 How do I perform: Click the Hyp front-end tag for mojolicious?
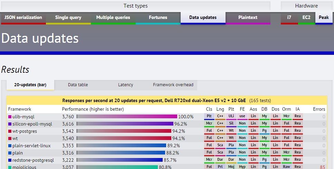(x=242, y=167)
